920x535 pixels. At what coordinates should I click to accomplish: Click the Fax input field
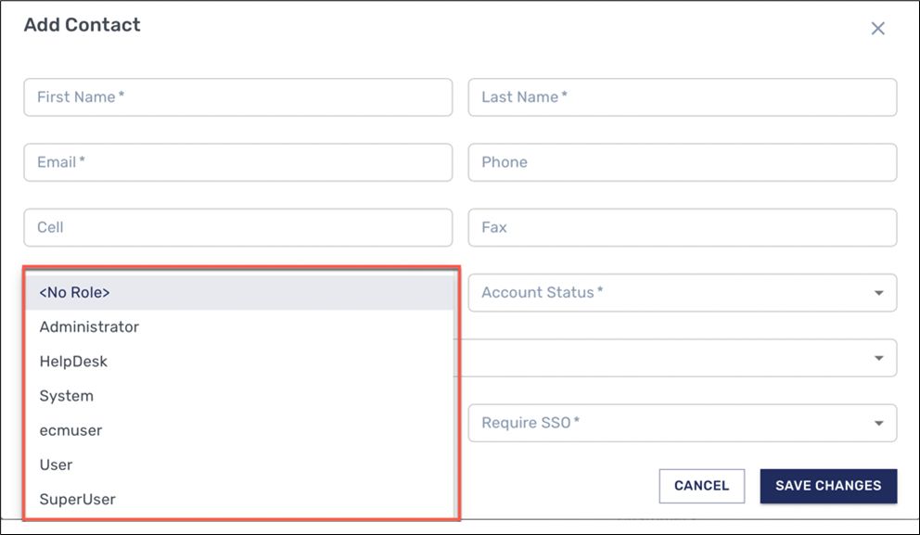click(x=683, y=226)
